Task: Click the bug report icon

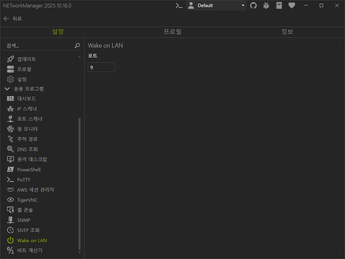Action: [266, 5]
